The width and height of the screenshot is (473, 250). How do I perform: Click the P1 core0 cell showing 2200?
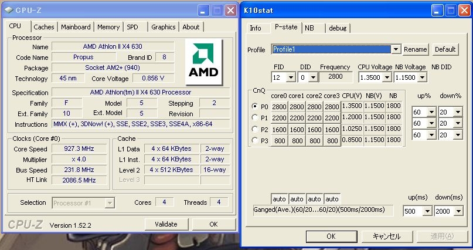(x=279, y=118)
